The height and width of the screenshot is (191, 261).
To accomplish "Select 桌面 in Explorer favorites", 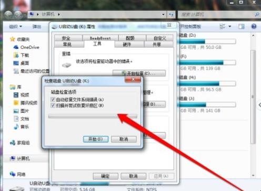I will click(22, 63).
